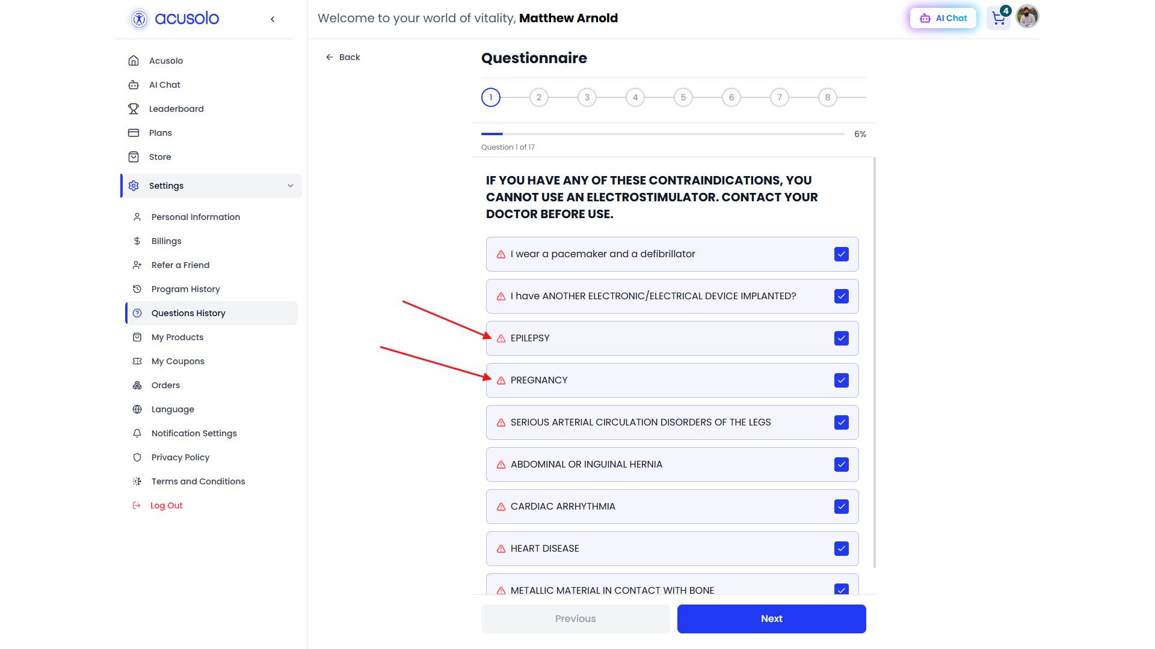Click the Orders boxes icon
This screenshot has height=649, width=1155.
click(137, 385)
